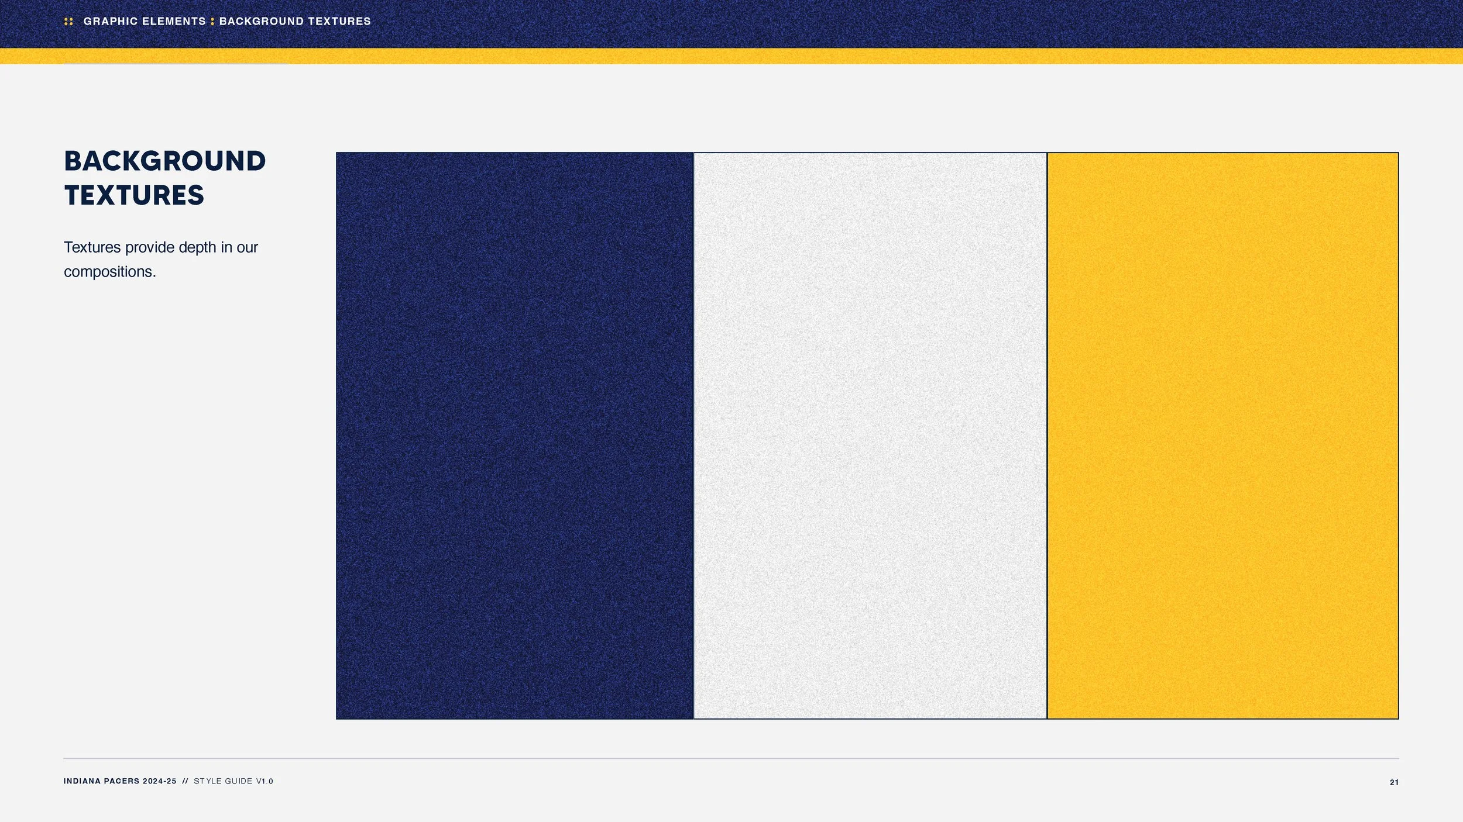
Task: Click the footer text INDIANA PACERS 2024-25
Action: [120, 781]
